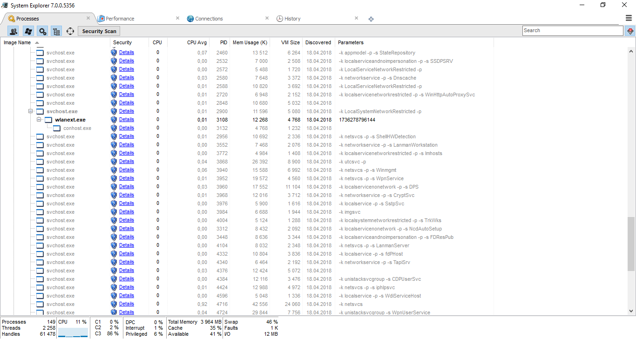
Task: Switch to the History tab
Action: [292, 19]
